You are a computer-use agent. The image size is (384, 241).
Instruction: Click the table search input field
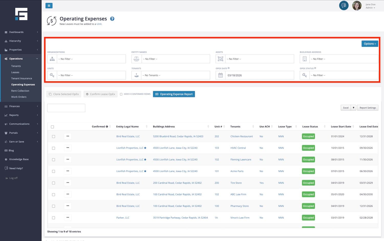pyautogui.click(x=66, y=108)
